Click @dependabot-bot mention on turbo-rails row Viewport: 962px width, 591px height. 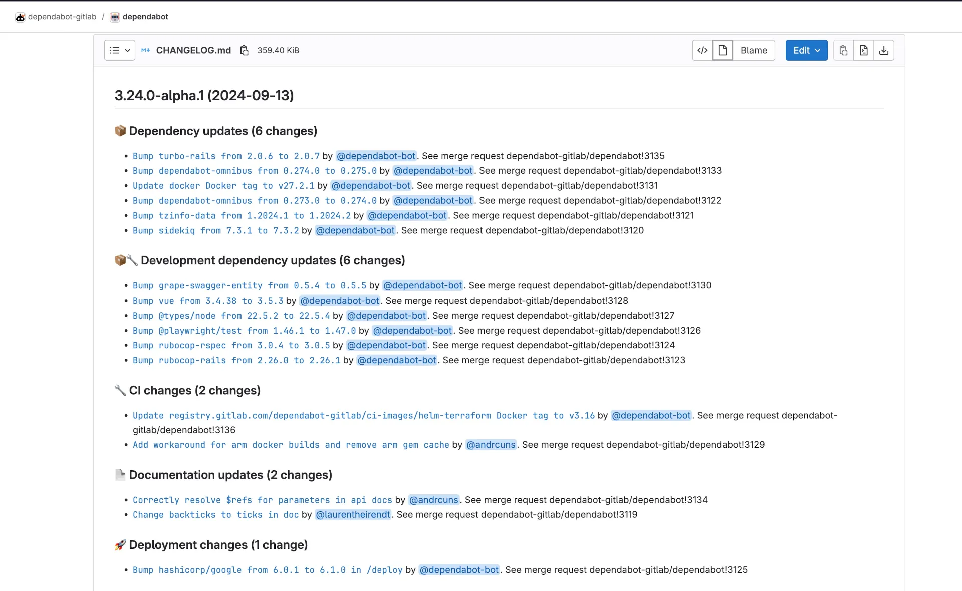(376, 156)
